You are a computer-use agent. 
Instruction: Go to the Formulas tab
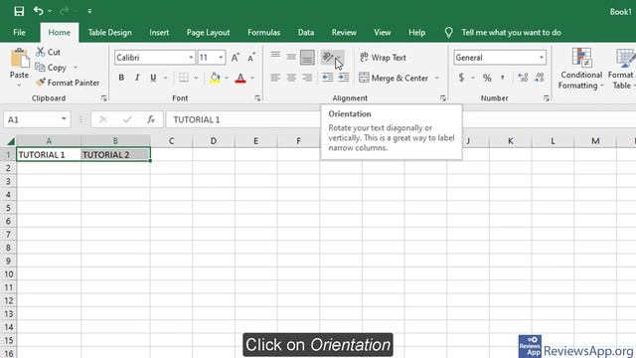263,33
